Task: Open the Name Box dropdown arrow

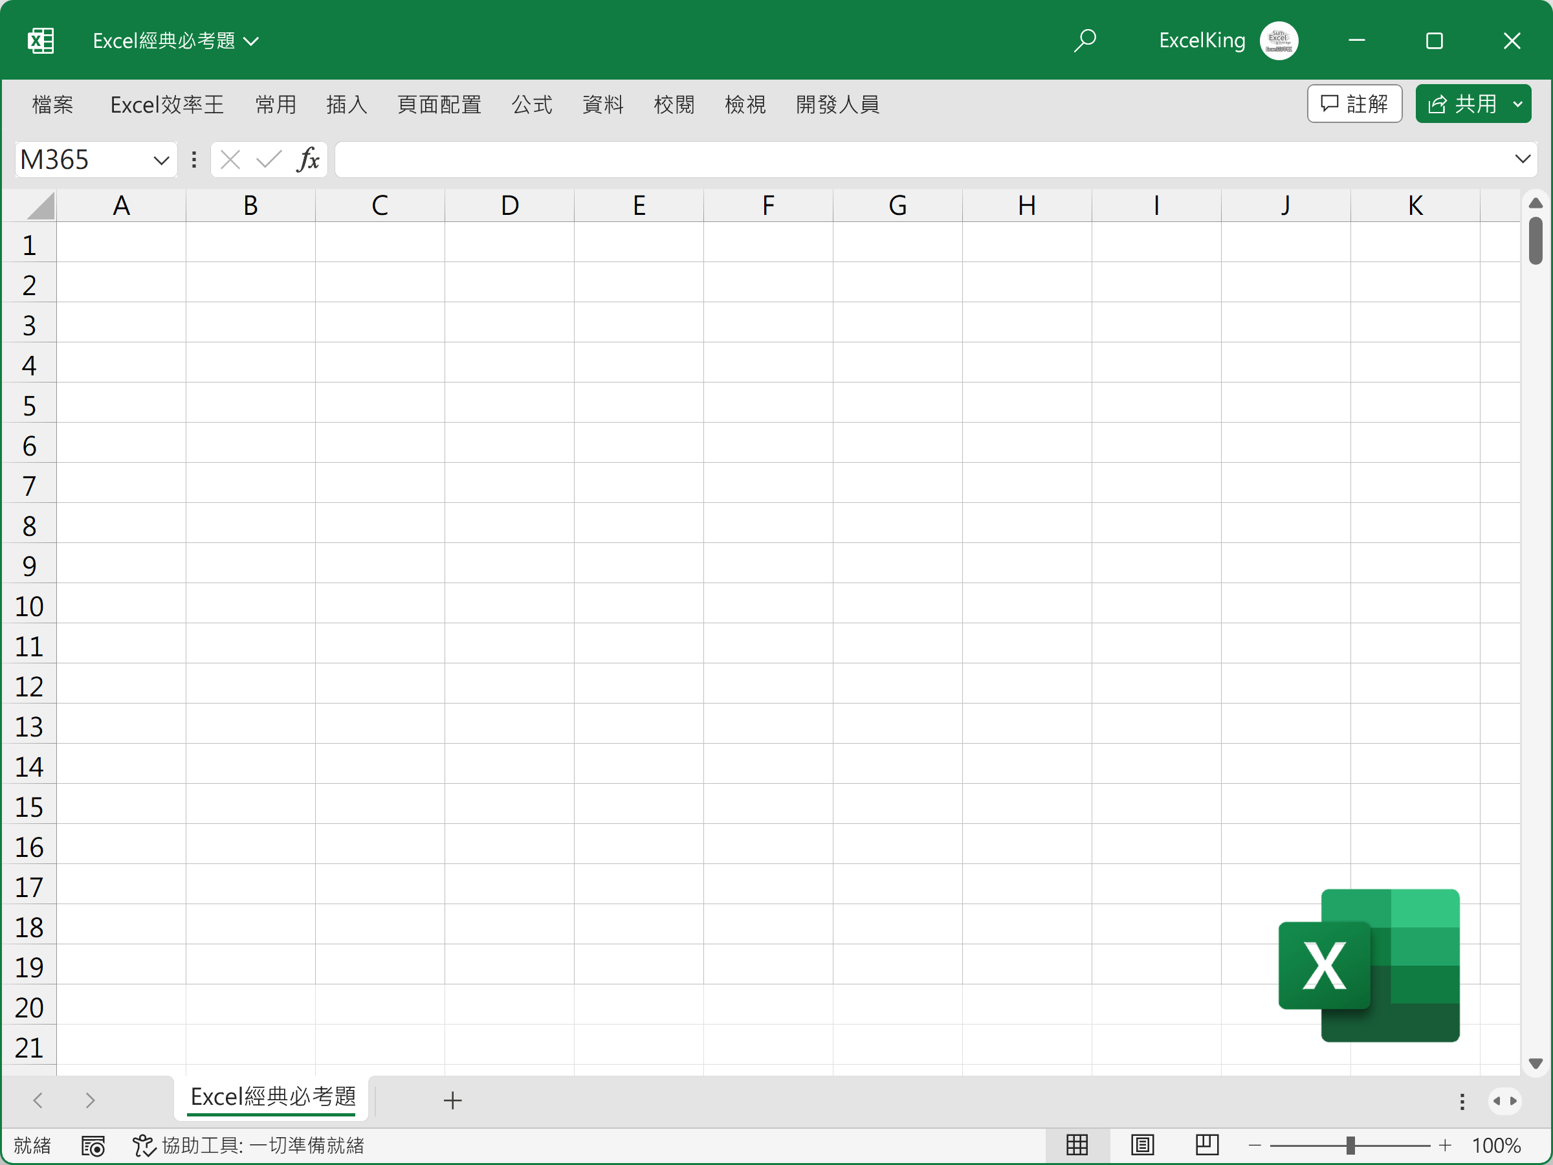Action: (x=160, y=160)
